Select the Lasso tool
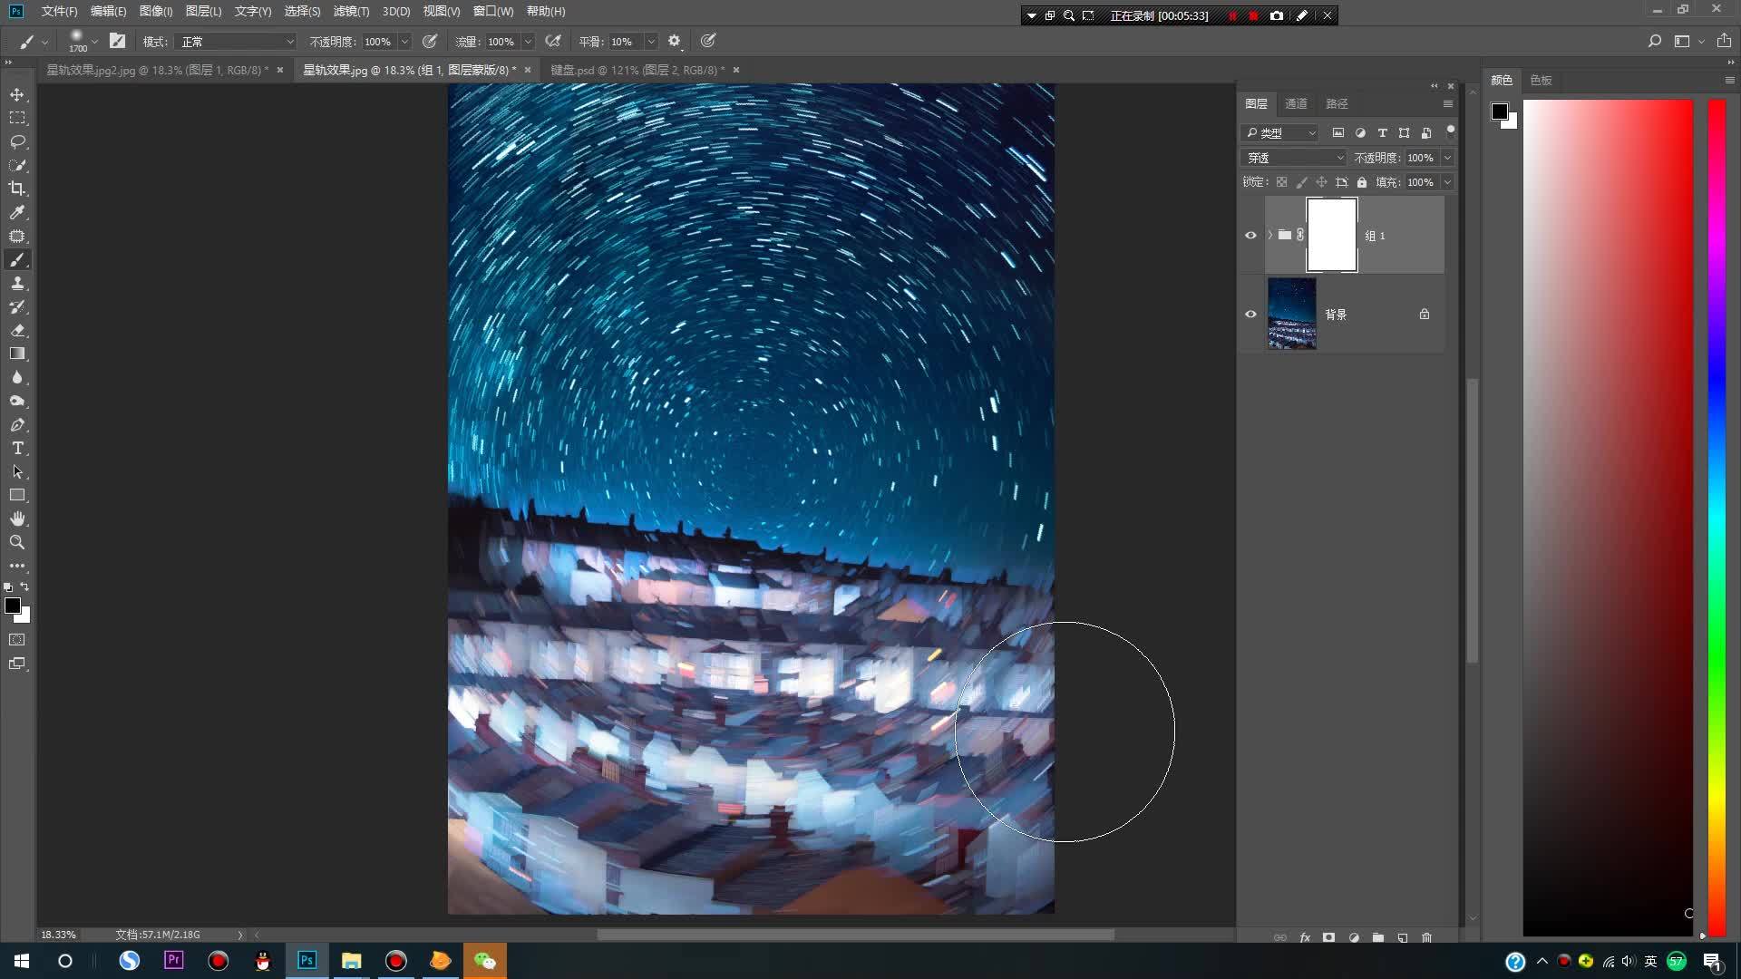The image size is (1741, 979). point(17,141)
